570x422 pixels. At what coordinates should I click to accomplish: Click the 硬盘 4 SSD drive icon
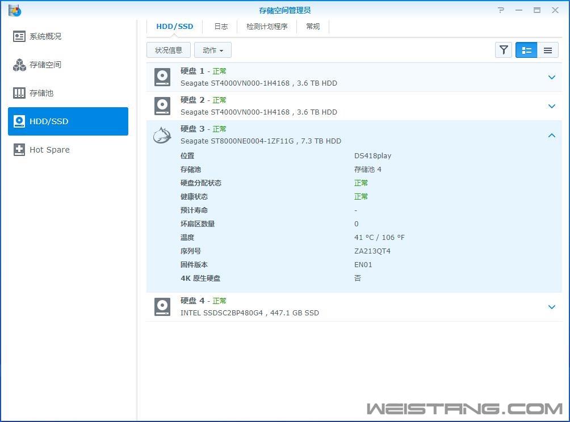[162, 307]
